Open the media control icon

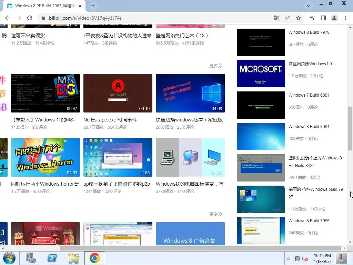(312, 18)
